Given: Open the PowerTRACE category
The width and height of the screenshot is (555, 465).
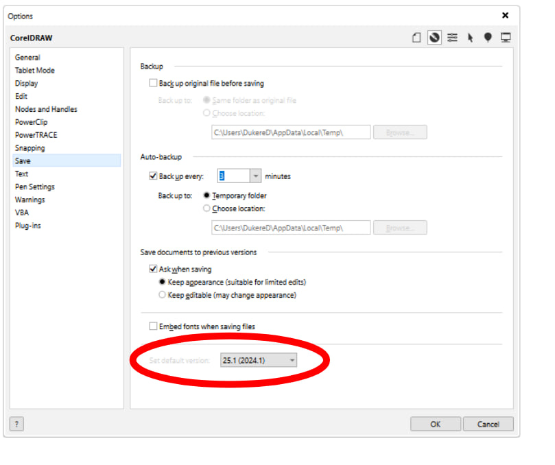Looking at the screenshot, I should [36, 135].
